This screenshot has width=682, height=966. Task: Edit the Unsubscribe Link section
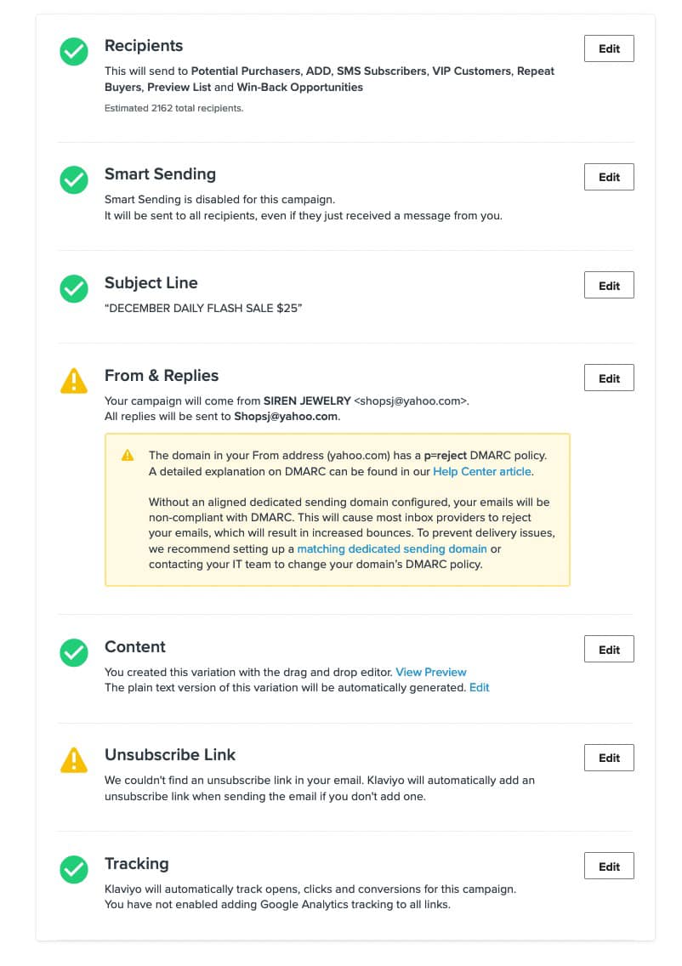[609, 758]
